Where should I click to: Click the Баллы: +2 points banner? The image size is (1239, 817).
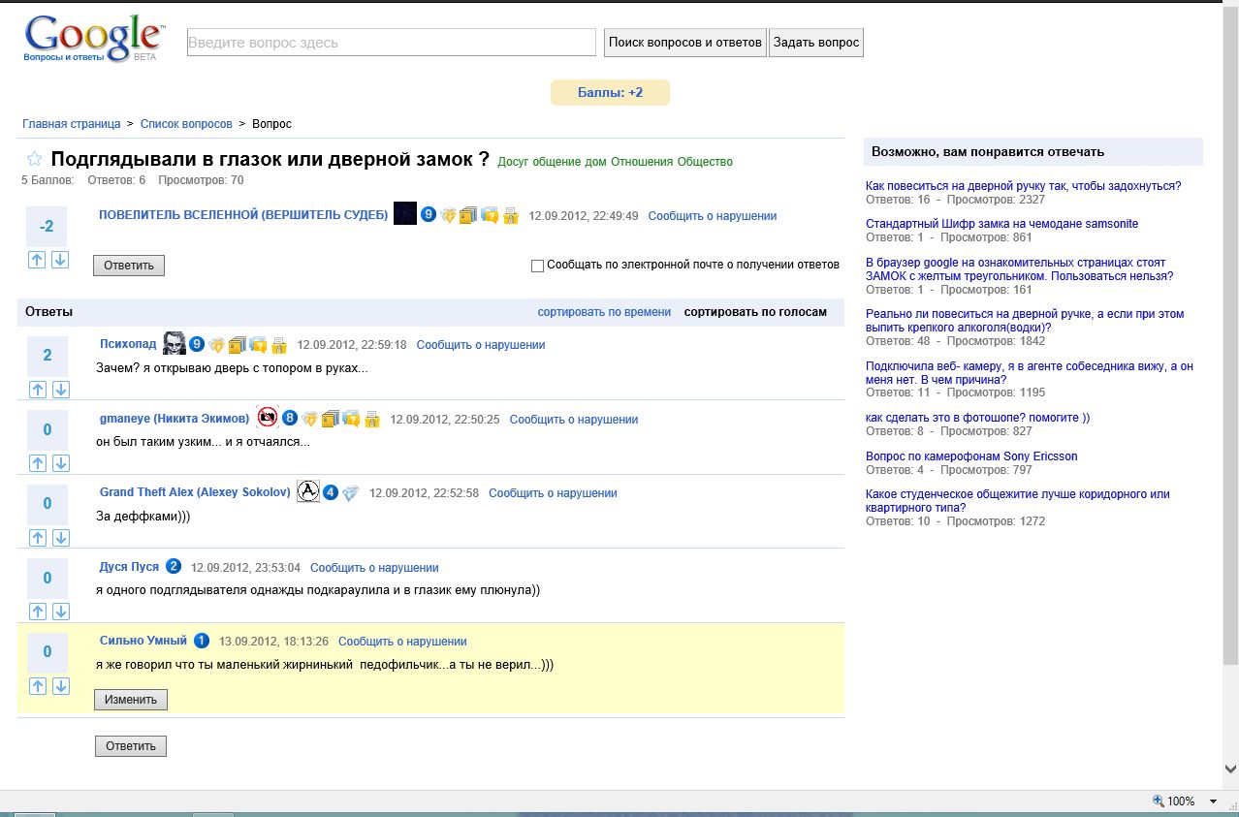click(x=610, y=93)
